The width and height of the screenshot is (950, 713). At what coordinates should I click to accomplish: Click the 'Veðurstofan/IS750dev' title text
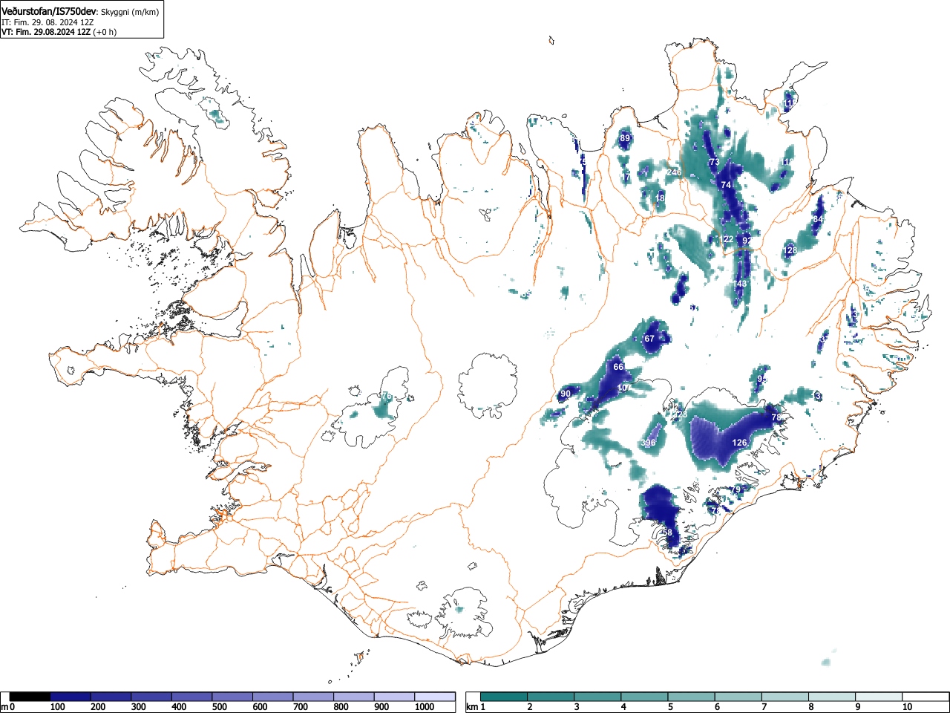pyautogui.click(x=48, y=12)
